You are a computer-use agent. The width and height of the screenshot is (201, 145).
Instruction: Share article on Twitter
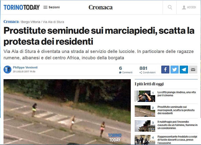[174, 70]
